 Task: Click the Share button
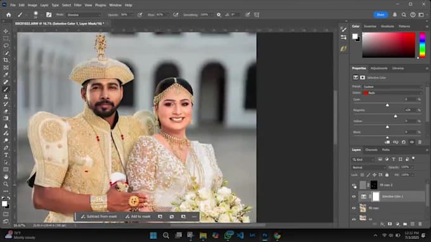point(380,15)
